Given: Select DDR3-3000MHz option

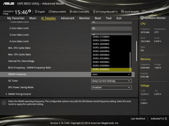Looking at the screenshot, I should 111,62.
